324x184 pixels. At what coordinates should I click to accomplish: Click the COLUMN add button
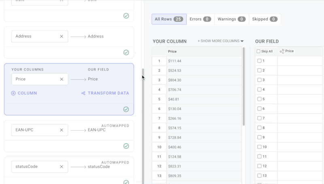[x=27, y=93]
